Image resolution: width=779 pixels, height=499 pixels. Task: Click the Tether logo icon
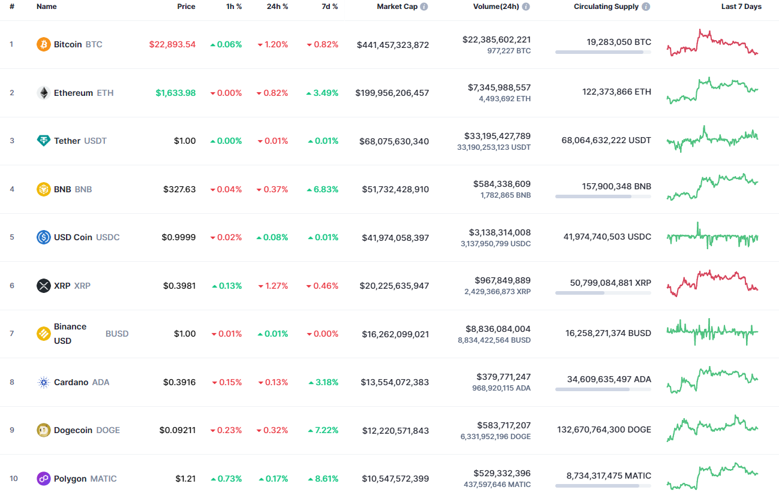click(x=42, y=141)
